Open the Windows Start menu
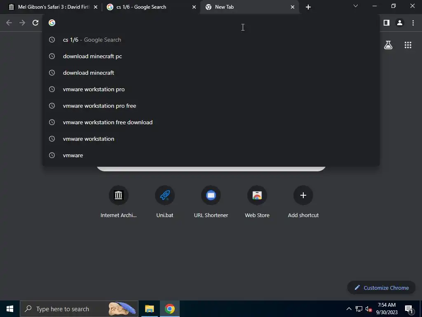Screen dimensions: 422x317 [10, 309]
